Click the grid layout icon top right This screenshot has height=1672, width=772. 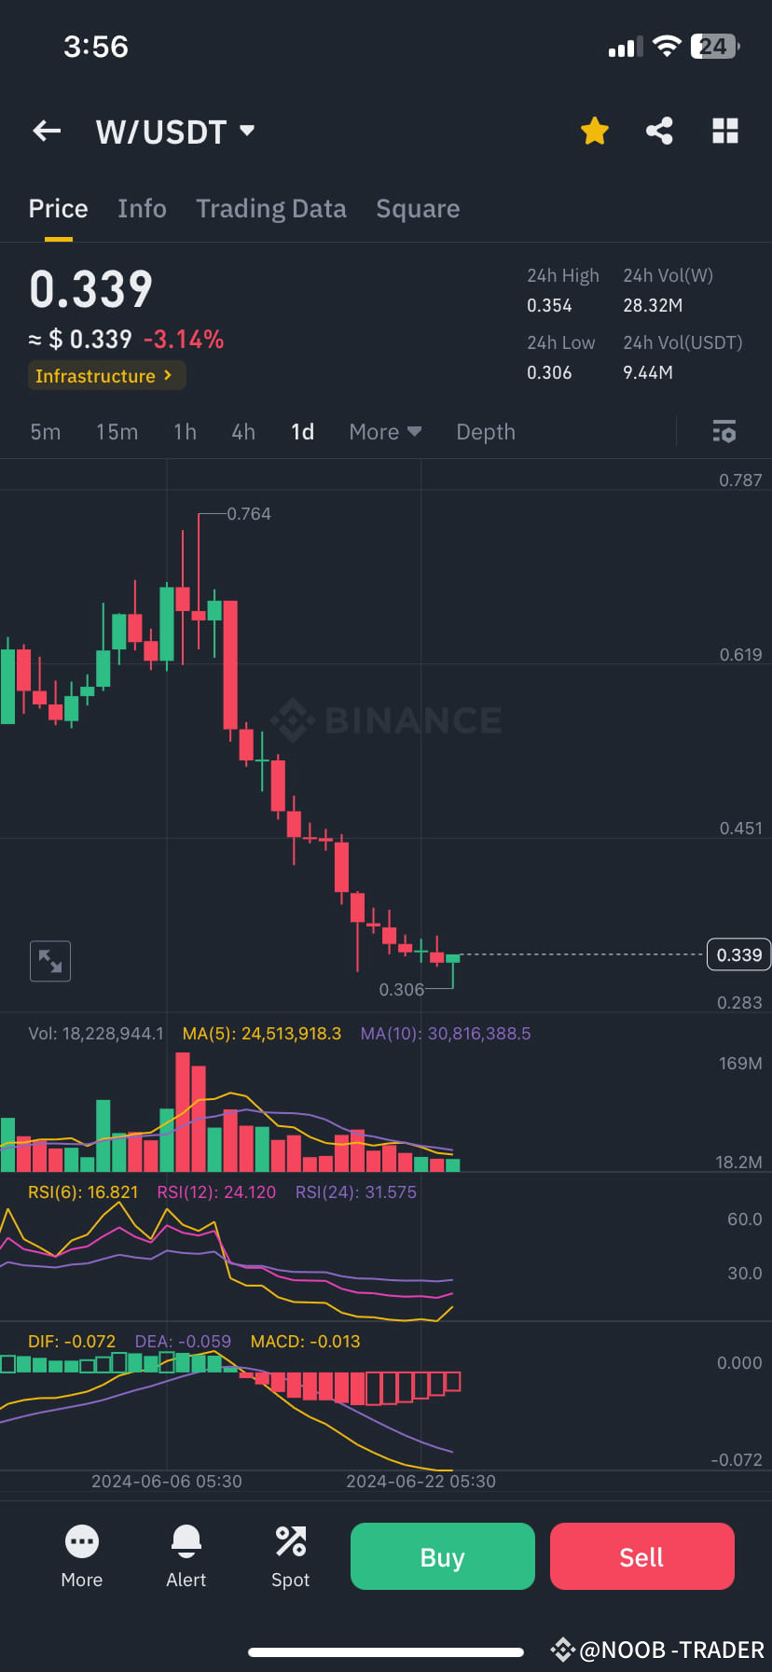(x=725, y=131)
